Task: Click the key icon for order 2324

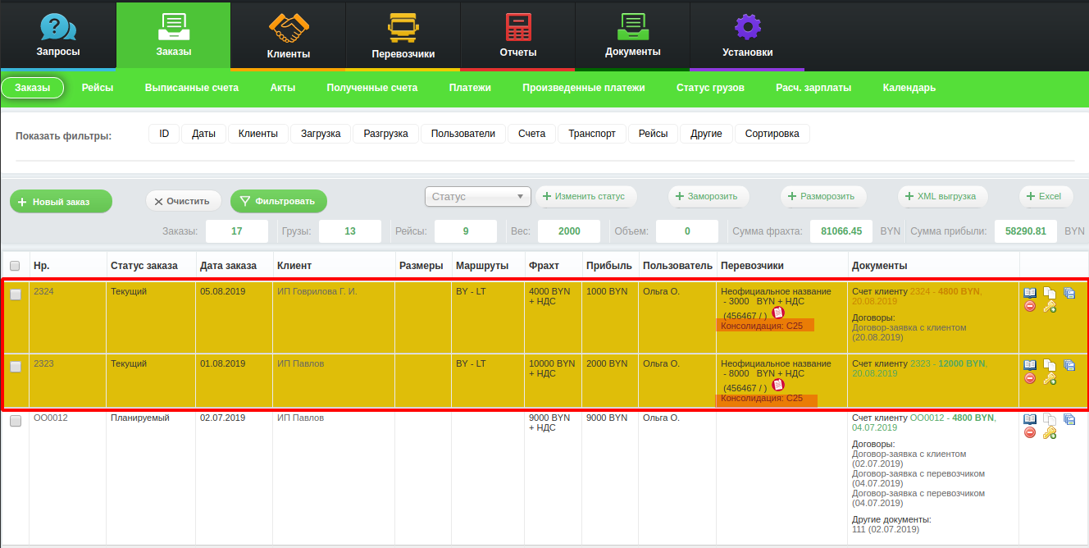Action: click(x=1049, y=307)
